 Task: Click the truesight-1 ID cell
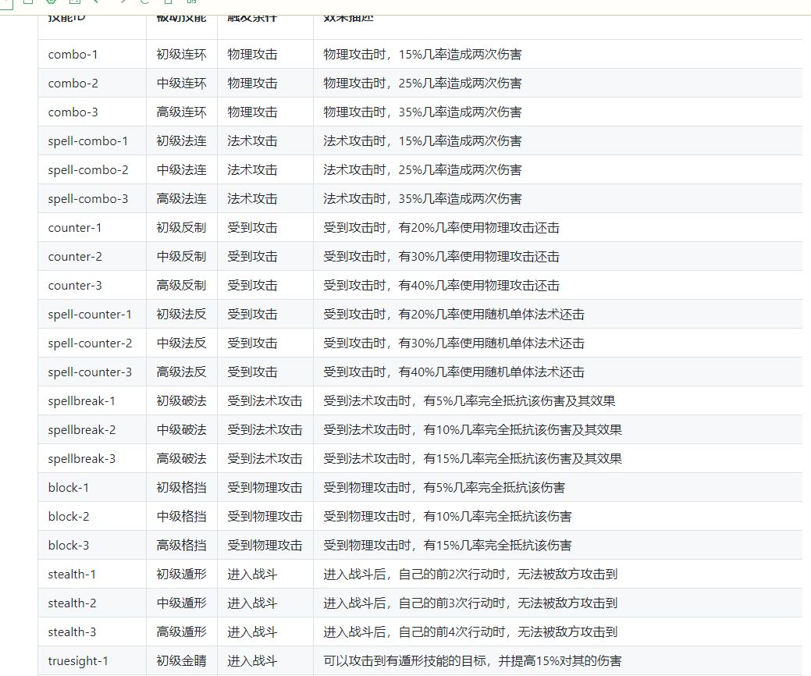78,661
